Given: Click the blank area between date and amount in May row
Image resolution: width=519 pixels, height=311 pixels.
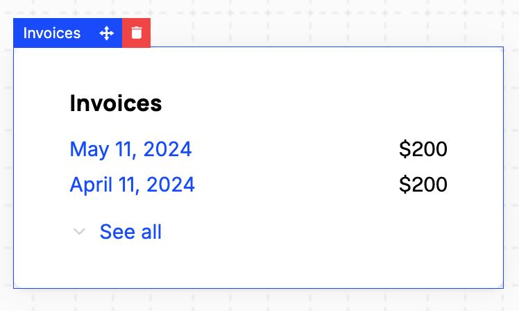Looking at the screenshot, I should tap(295, 149).
